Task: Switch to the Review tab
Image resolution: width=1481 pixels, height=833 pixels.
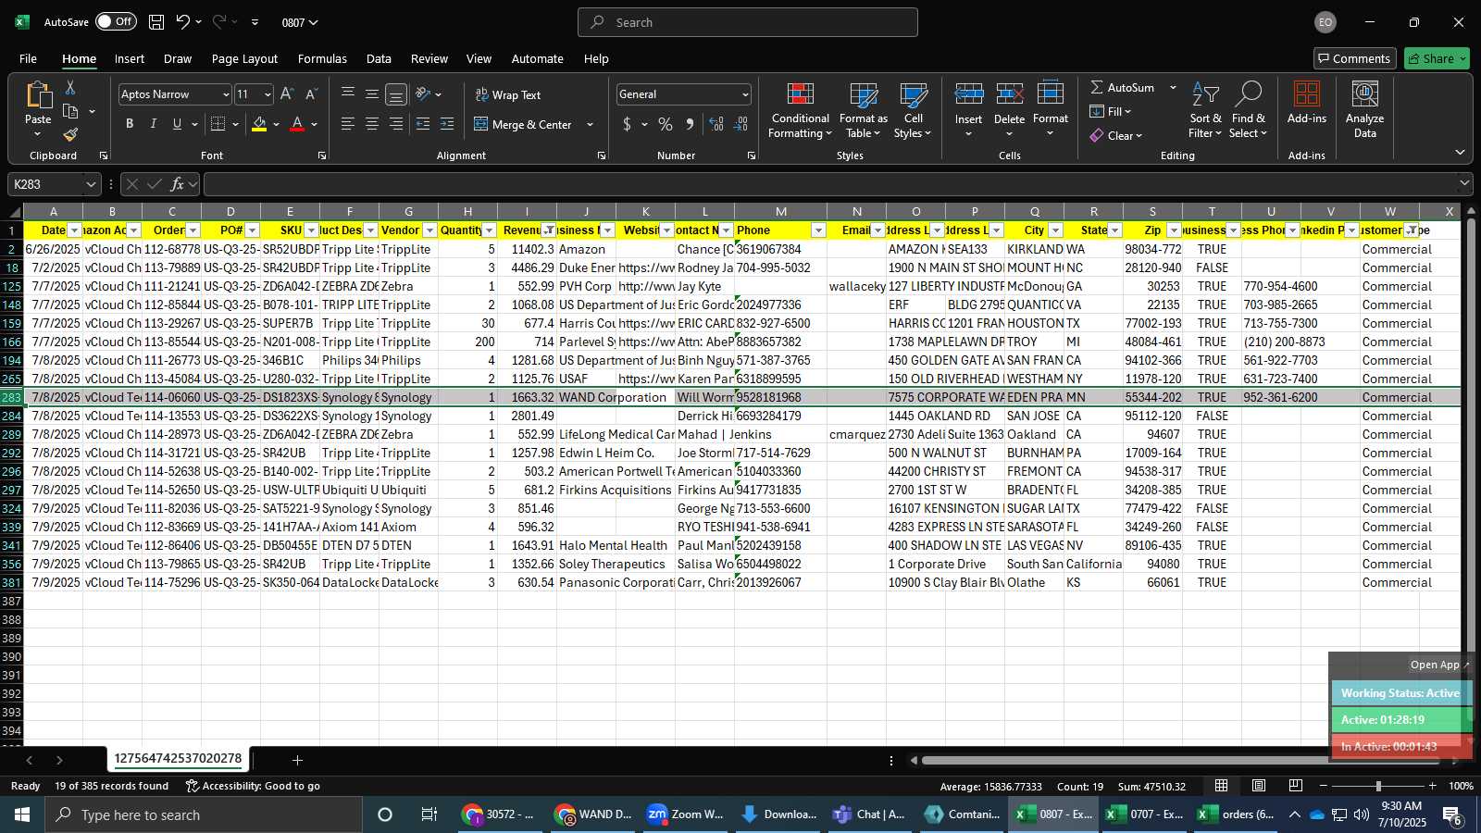Action: tap(429, 58)
